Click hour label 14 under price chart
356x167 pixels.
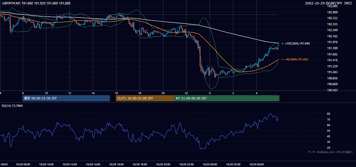[93, 93]
